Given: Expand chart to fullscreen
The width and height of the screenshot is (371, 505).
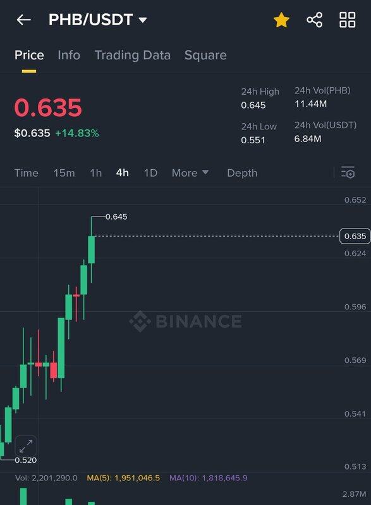Looking at the screenshot, I should [26, 446].
